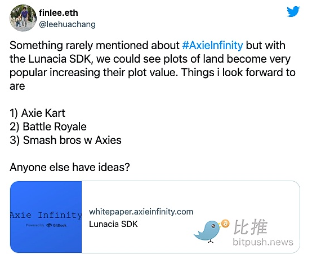Follow the whitepaper.axieinfinity.com domain link

pos(141,212)
